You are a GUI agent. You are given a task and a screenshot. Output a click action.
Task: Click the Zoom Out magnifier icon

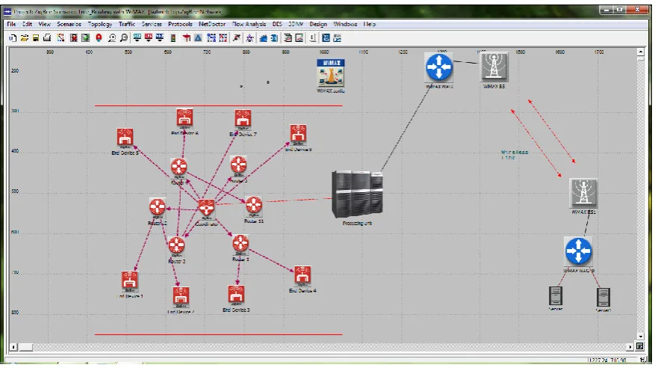click(x=124, y=38)
